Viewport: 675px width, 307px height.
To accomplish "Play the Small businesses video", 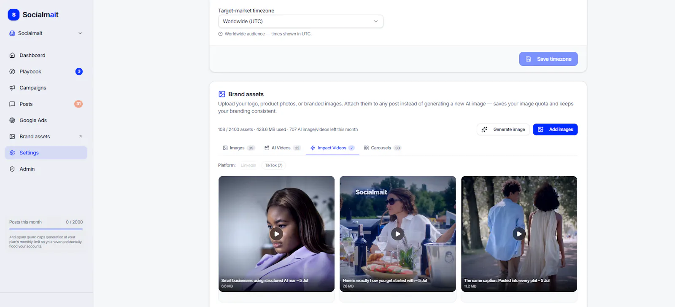I will click(276, 234).
